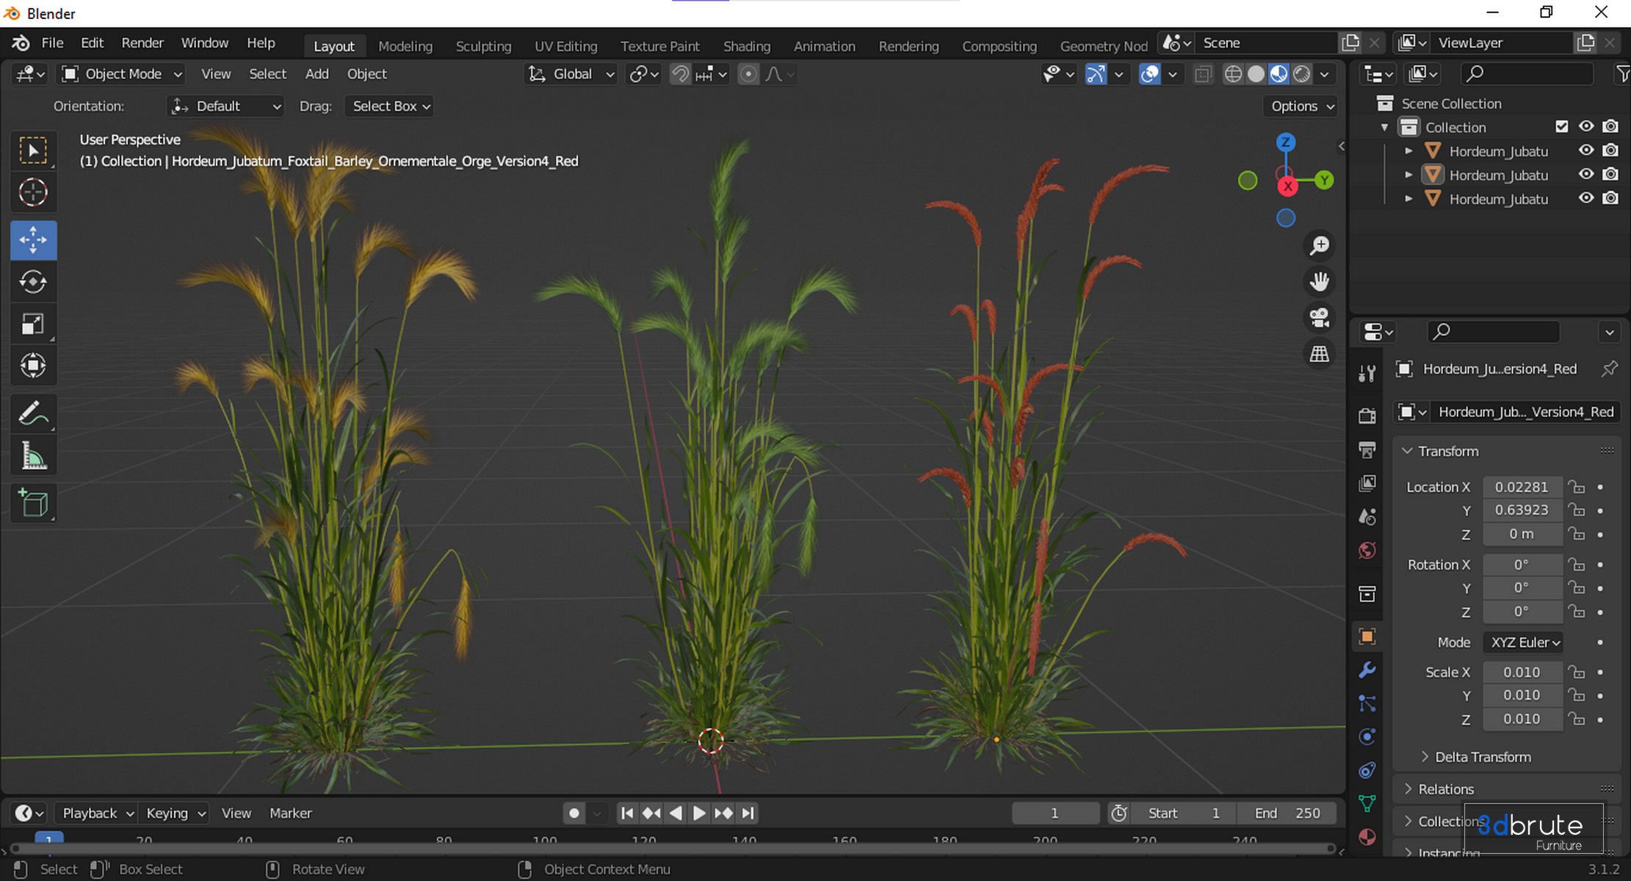Toggle the Location X lock icon
Image resolution: width=1631 pixels, height=881 pixels.
[1576, 487]
